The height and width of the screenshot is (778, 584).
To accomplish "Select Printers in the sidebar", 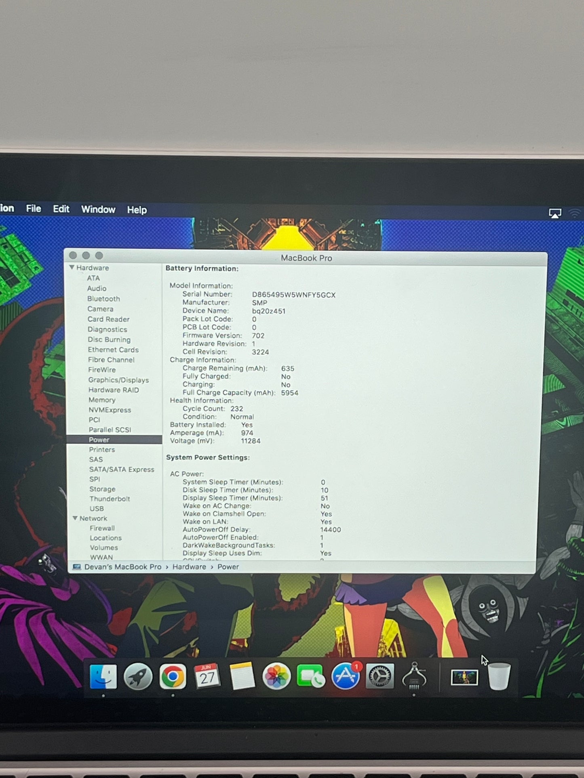I will coord(102,449).
